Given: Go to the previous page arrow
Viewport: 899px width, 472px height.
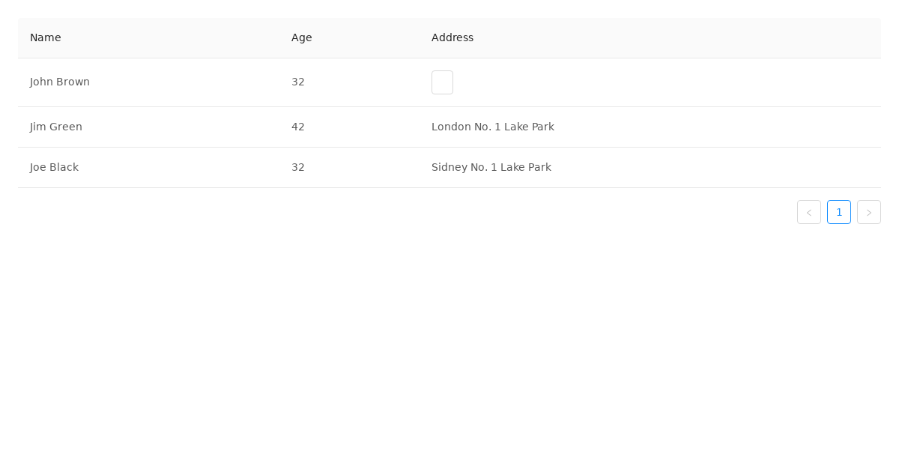Looking at the screenshot, I should (809, 212).
